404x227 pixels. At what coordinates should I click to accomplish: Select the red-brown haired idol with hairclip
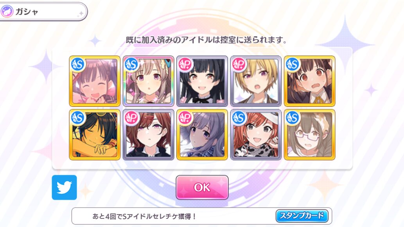click(x=148, y=135)
